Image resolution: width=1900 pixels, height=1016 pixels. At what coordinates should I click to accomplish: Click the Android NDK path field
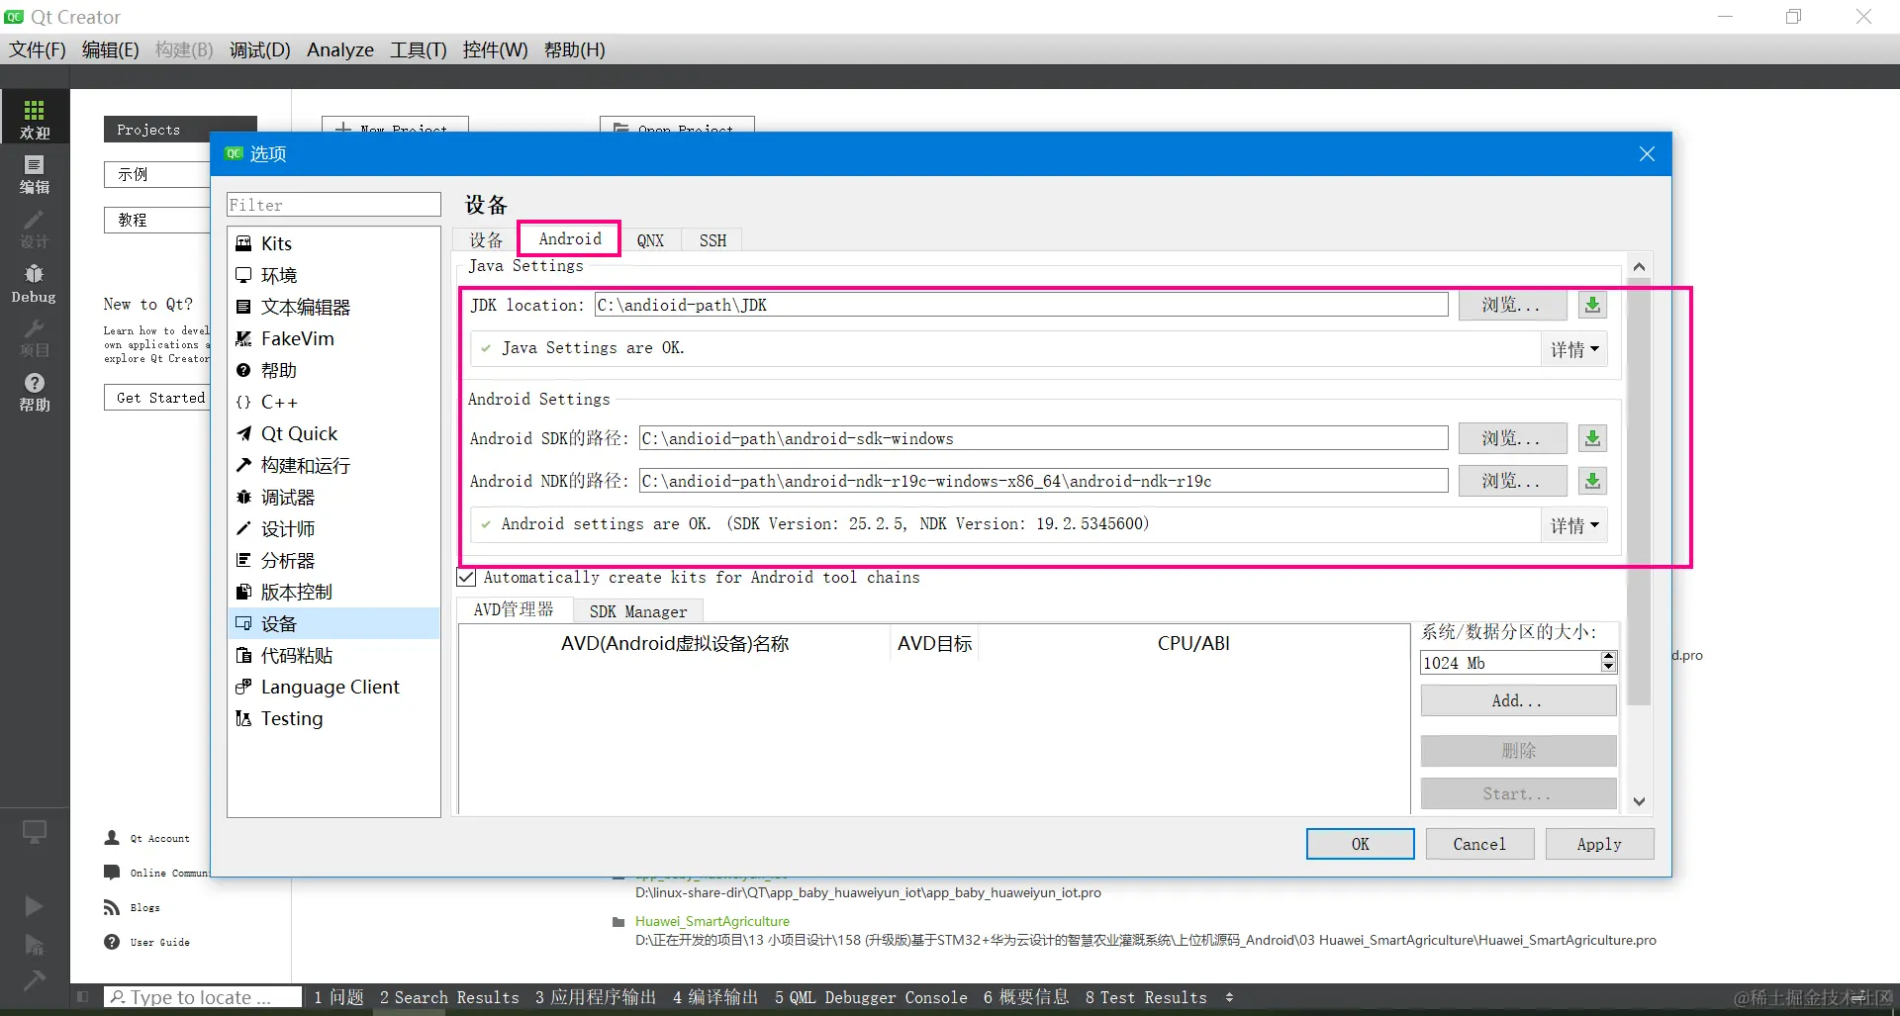[1044, 481]
